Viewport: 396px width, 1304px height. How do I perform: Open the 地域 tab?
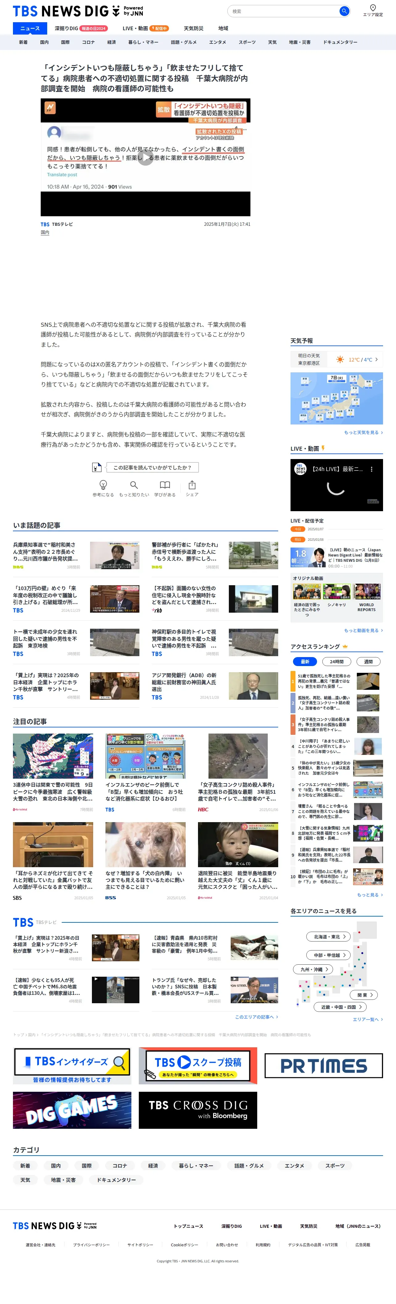click(223, 28)
